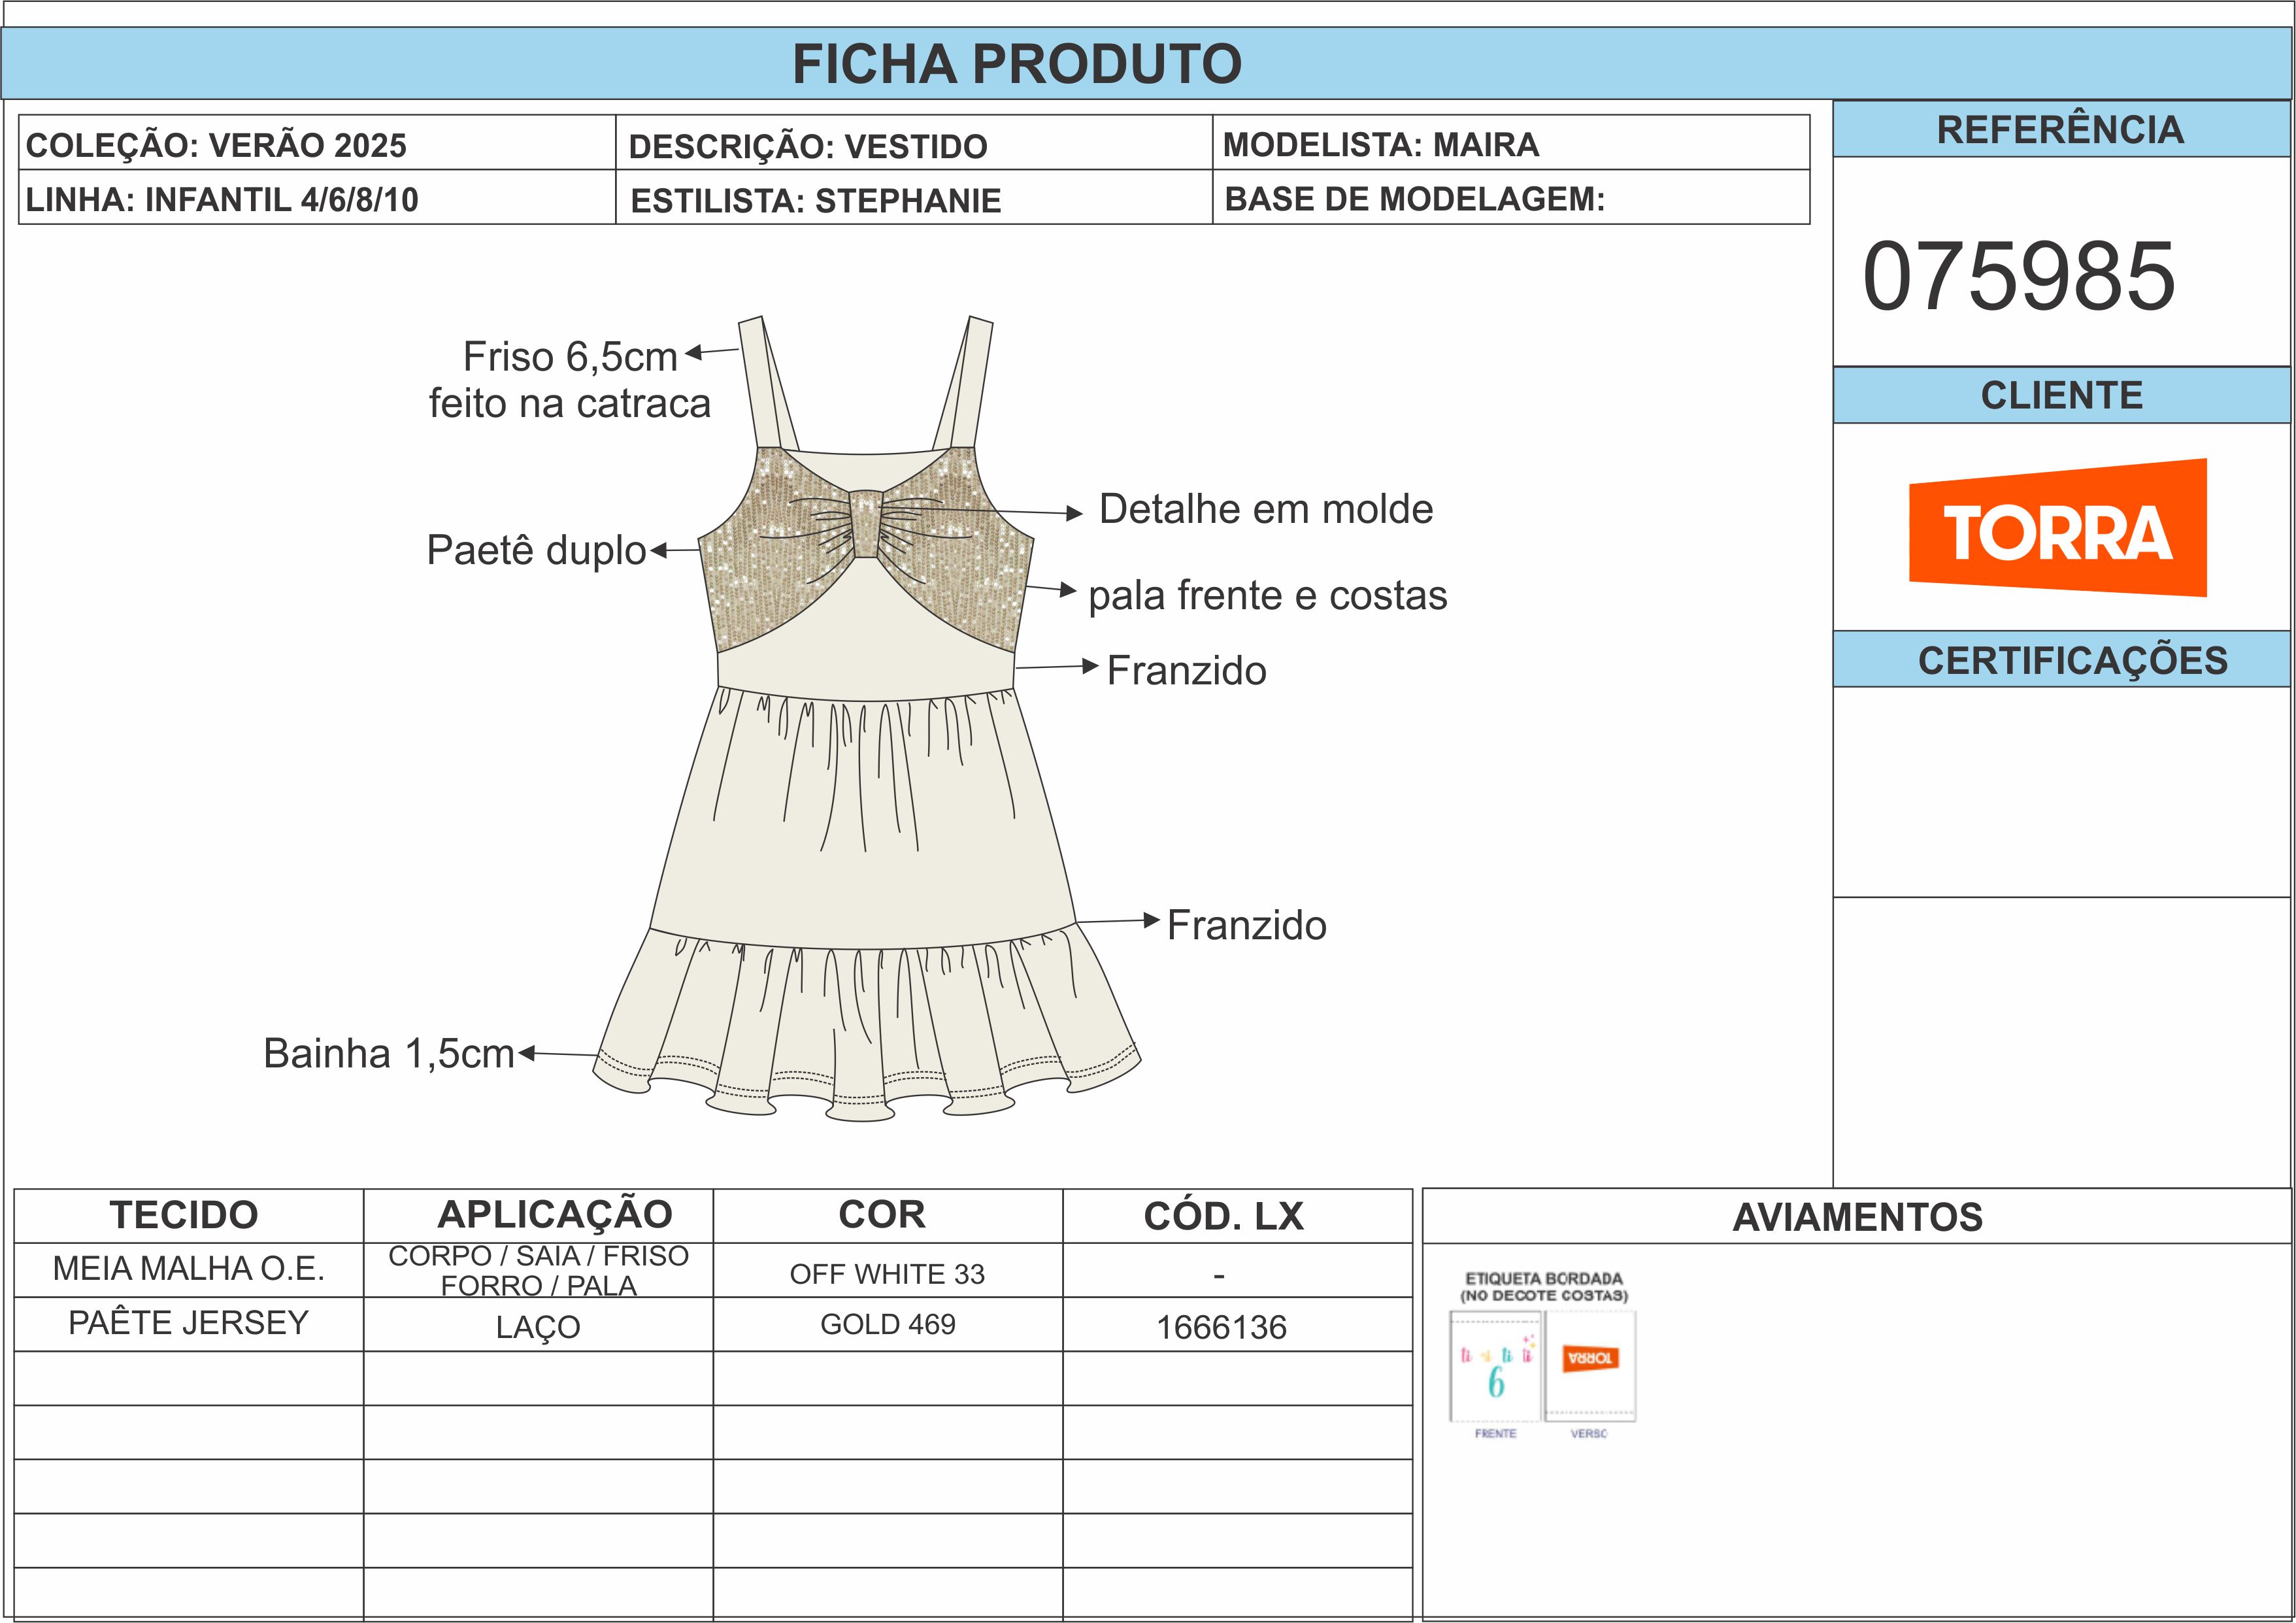This screenshot has height=1623, width=2296.
Task: Select the code cell 1666136
Action: pyautogui.click(x=1221, y=1327)
